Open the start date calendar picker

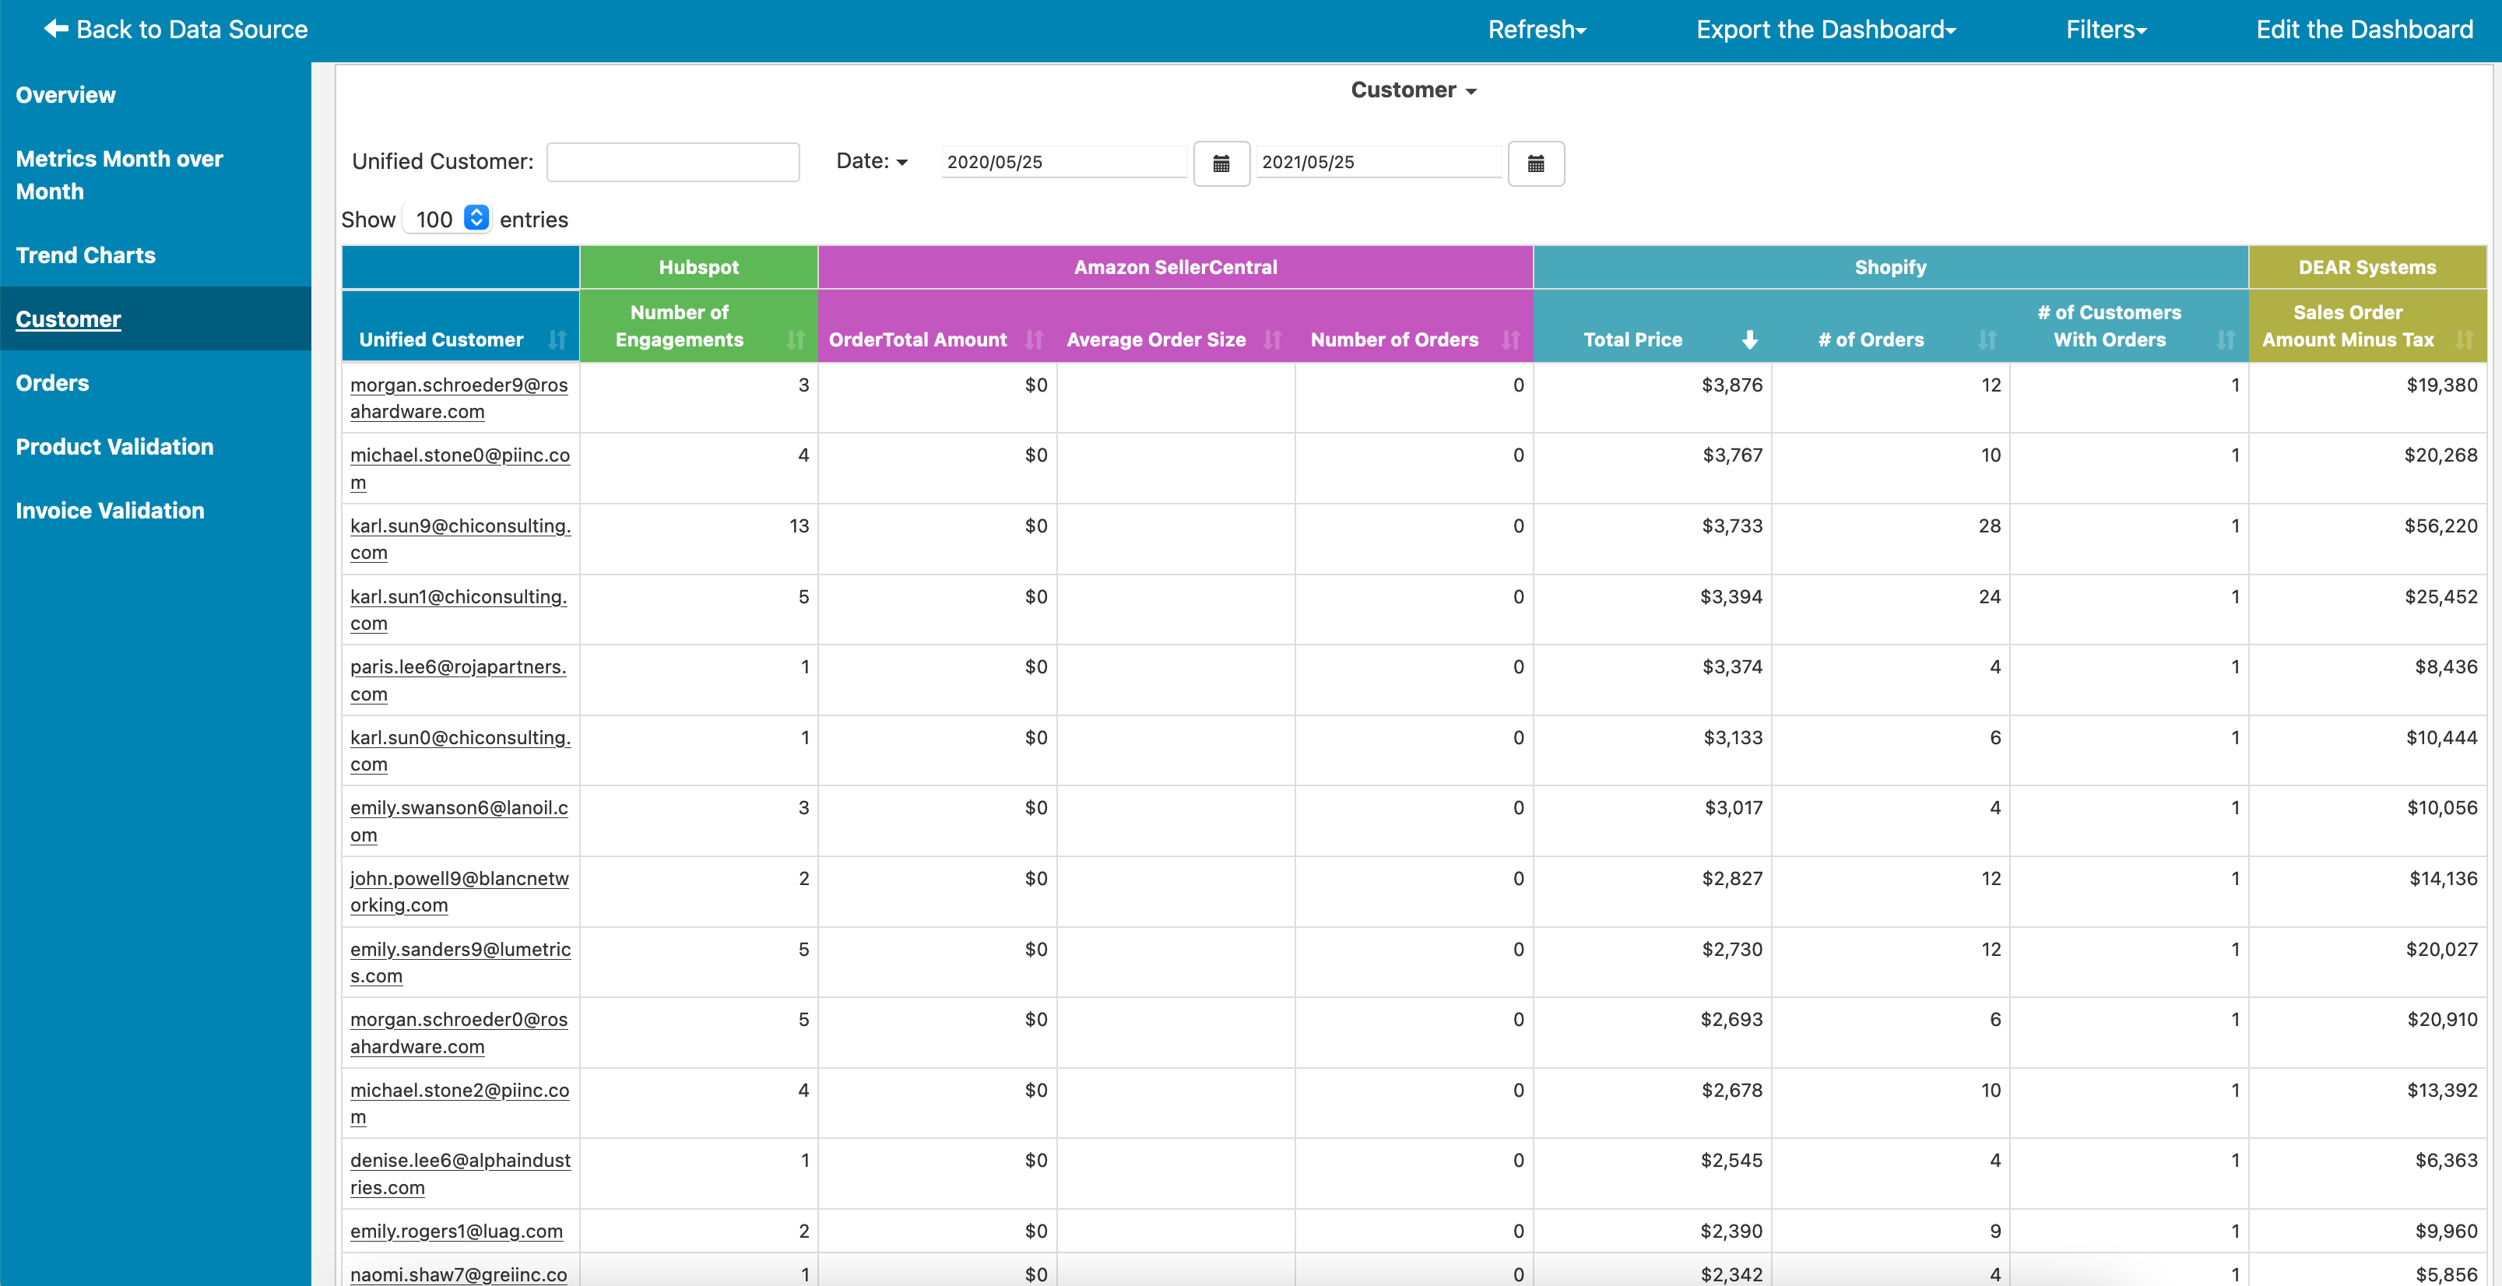coord(1221,163)
